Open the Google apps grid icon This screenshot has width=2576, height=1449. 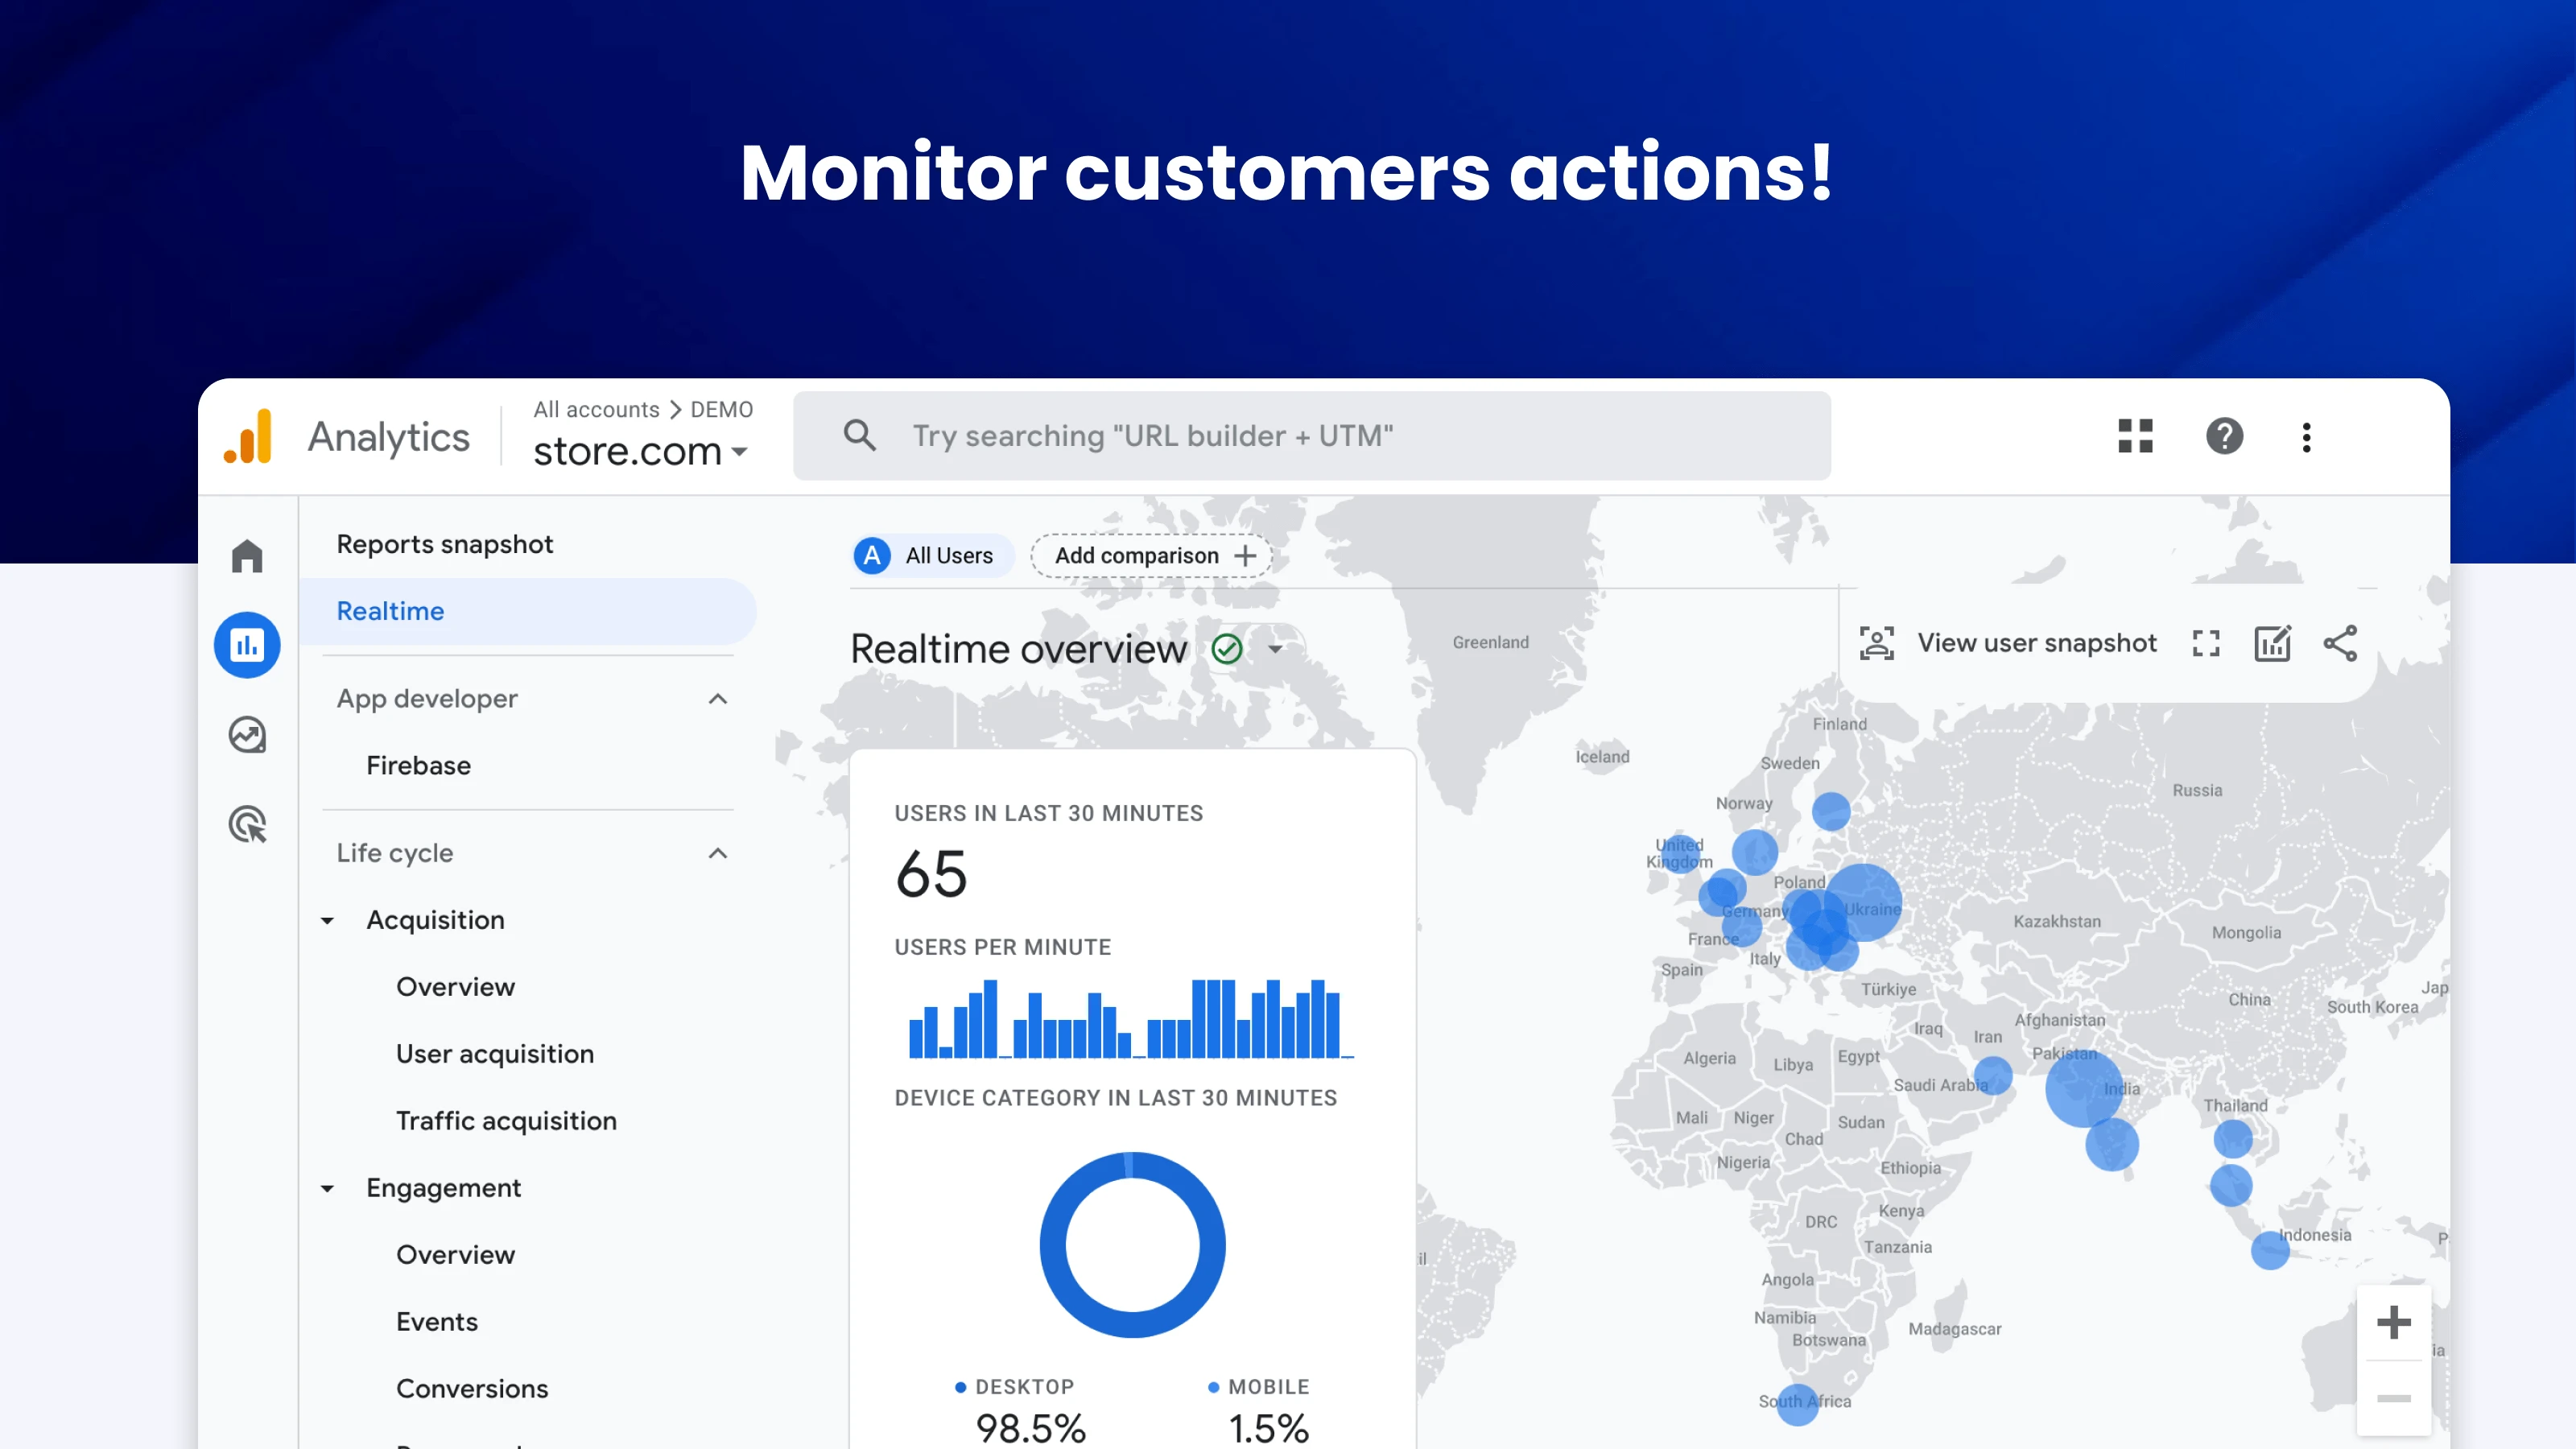click(2135, 436)
